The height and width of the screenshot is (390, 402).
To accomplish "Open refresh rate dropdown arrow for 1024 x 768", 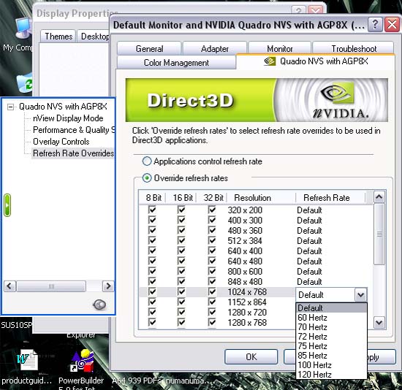I will click(360, 294).
